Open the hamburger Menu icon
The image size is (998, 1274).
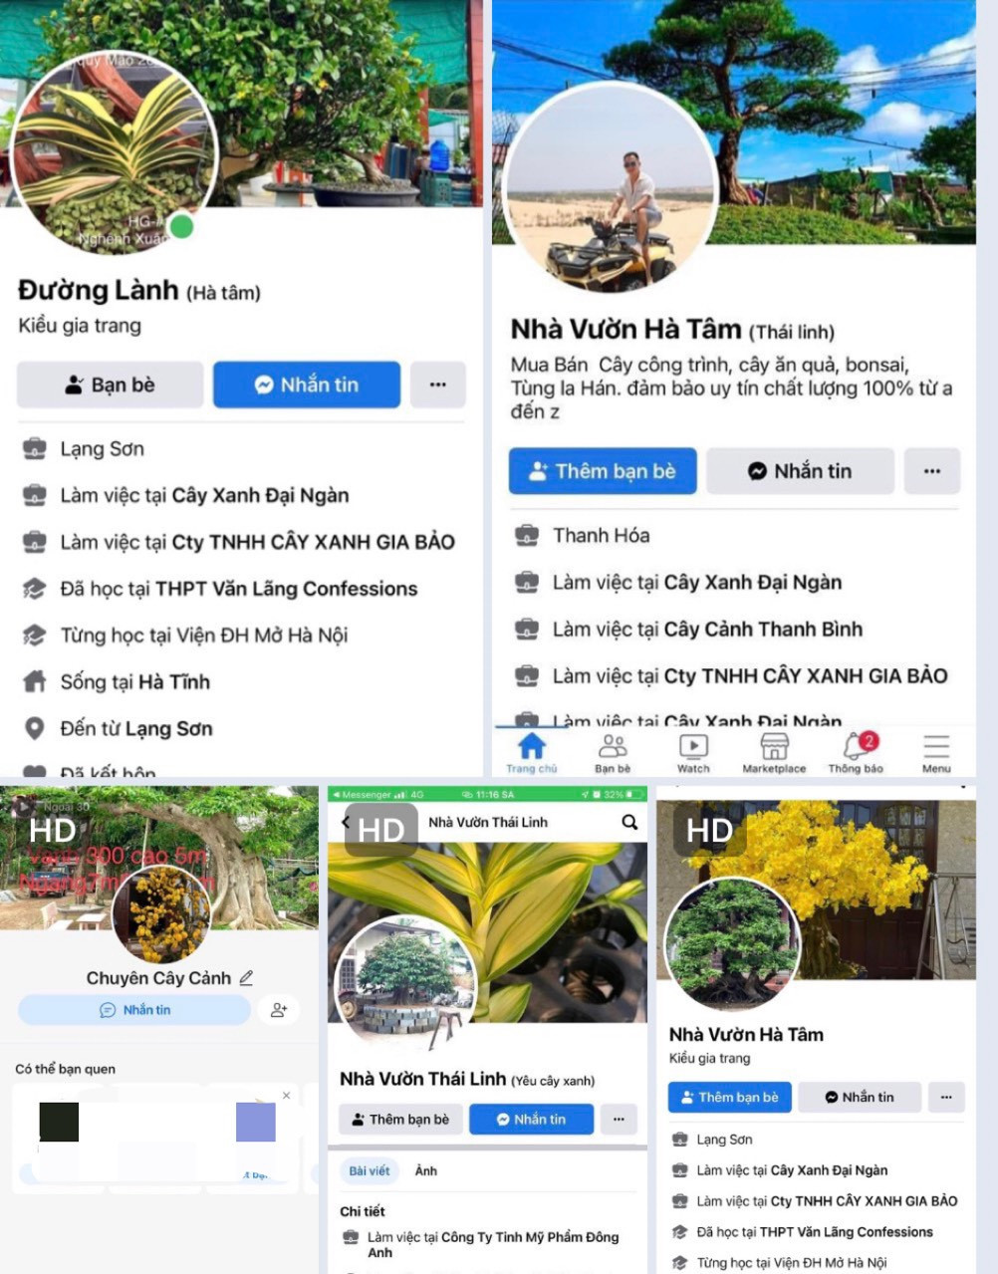[x=936, y=746]
